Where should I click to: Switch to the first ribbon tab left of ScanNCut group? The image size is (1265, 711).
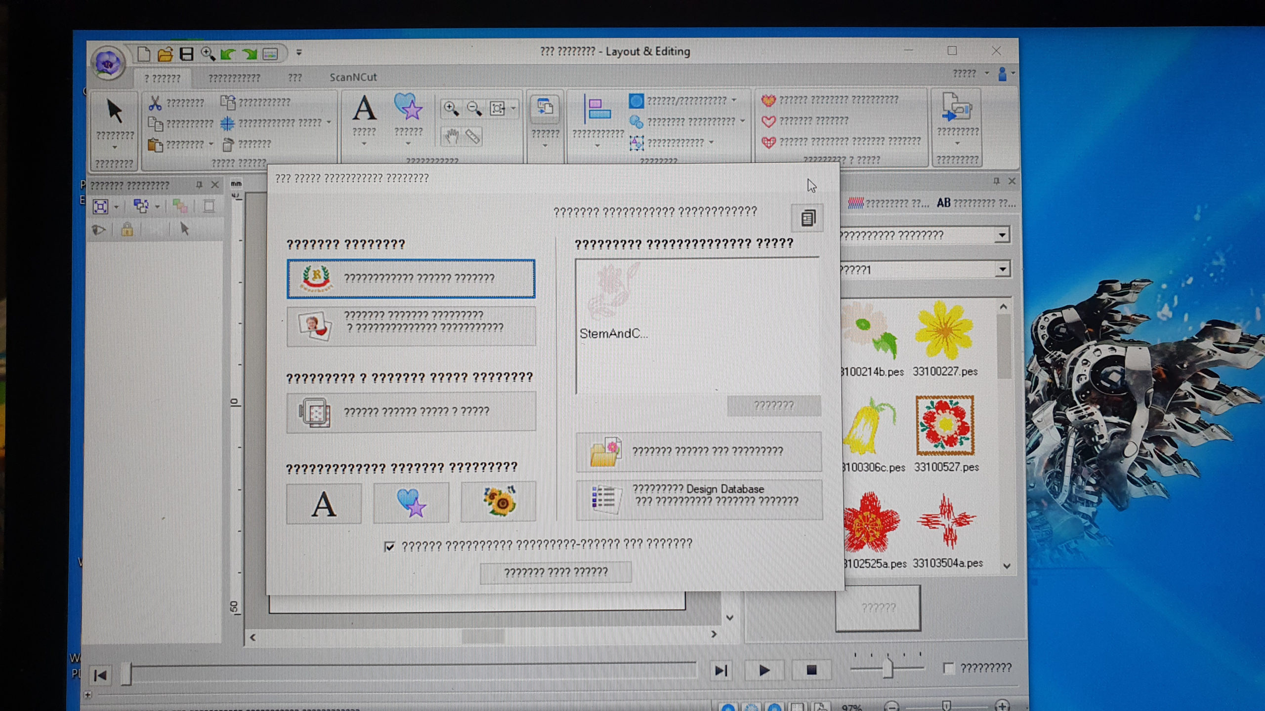(162, 79)
